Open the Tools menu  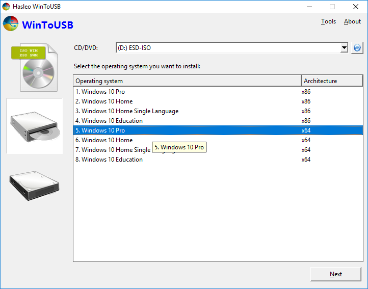click(x=328, y=21)
